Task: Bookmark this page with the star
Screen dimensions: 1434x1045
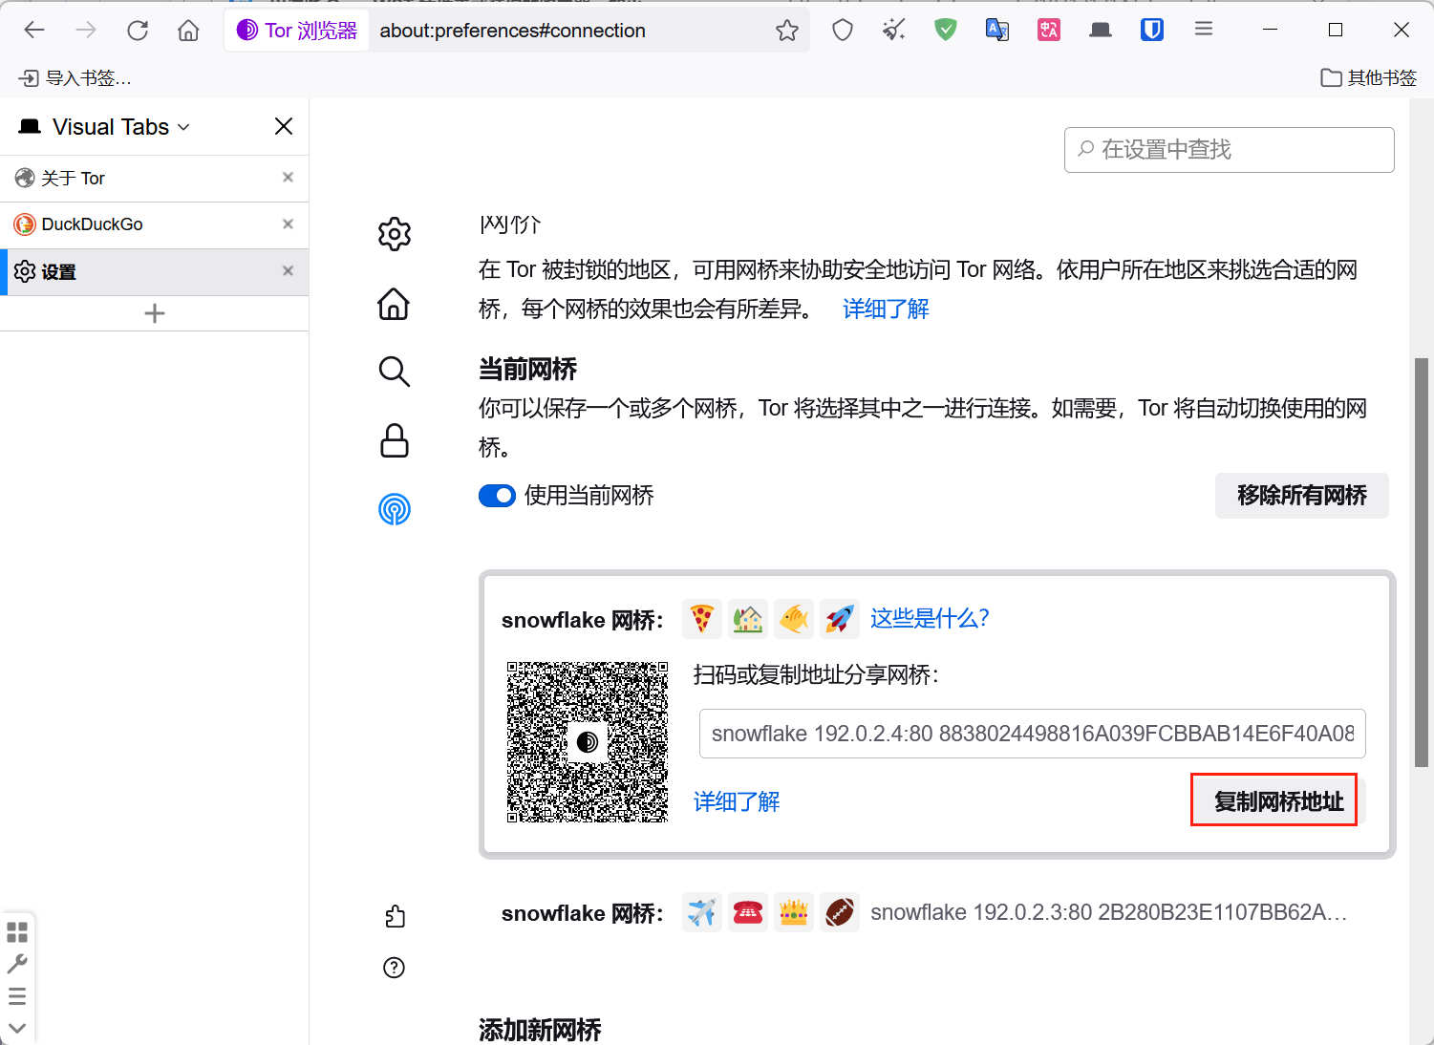Action: [787, 31]
